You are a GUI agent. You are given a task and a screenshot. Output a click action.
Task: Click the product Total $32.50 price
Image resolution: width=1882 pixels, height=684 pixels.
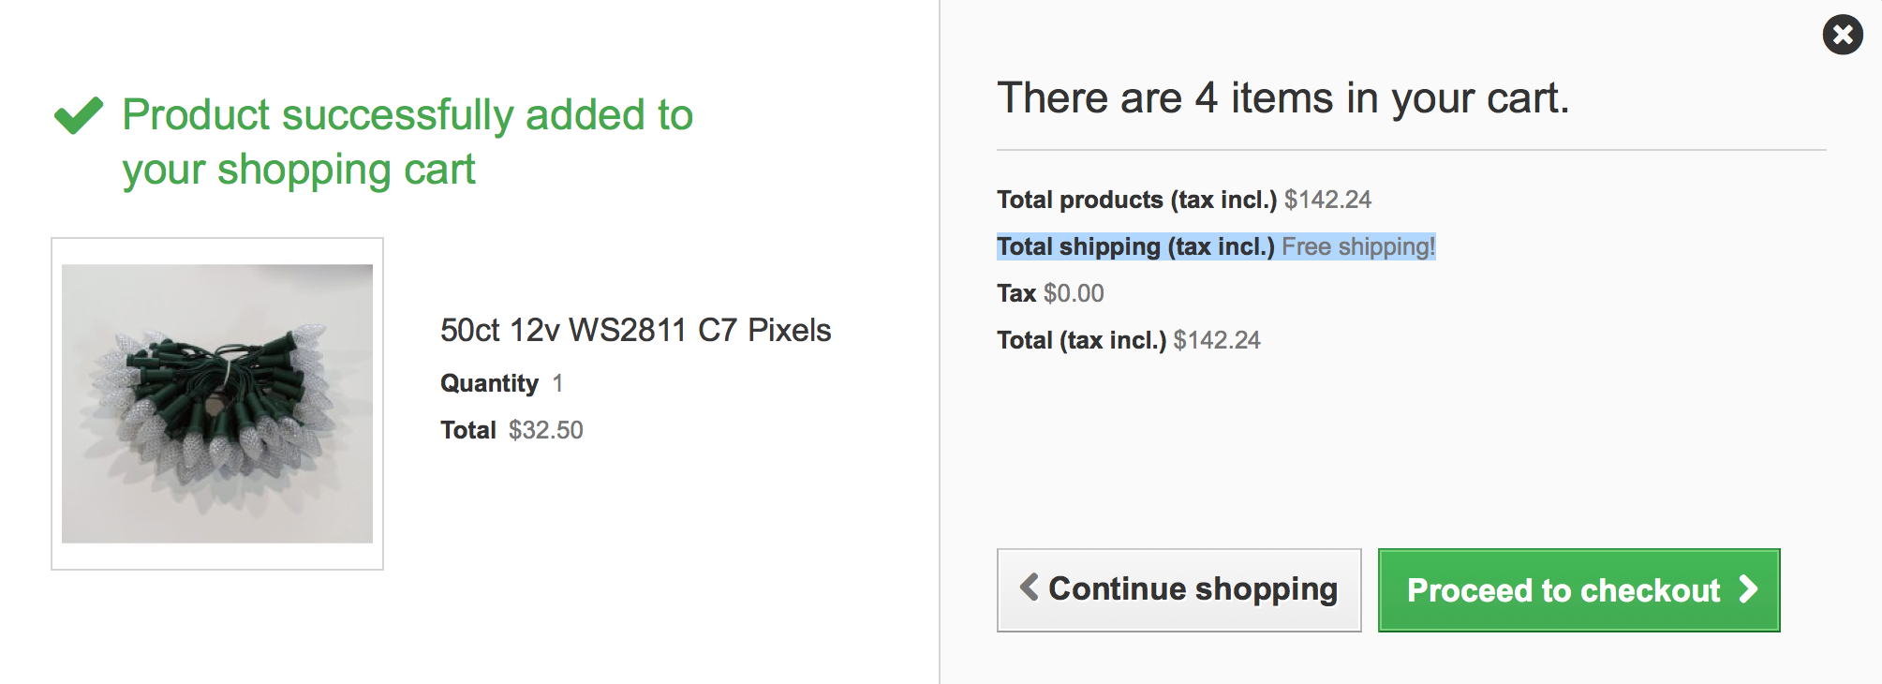[x=545, y=430]
